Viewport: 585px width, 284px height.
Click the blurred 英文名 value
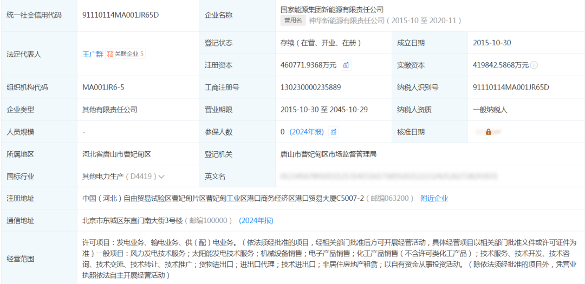point(388,176)
